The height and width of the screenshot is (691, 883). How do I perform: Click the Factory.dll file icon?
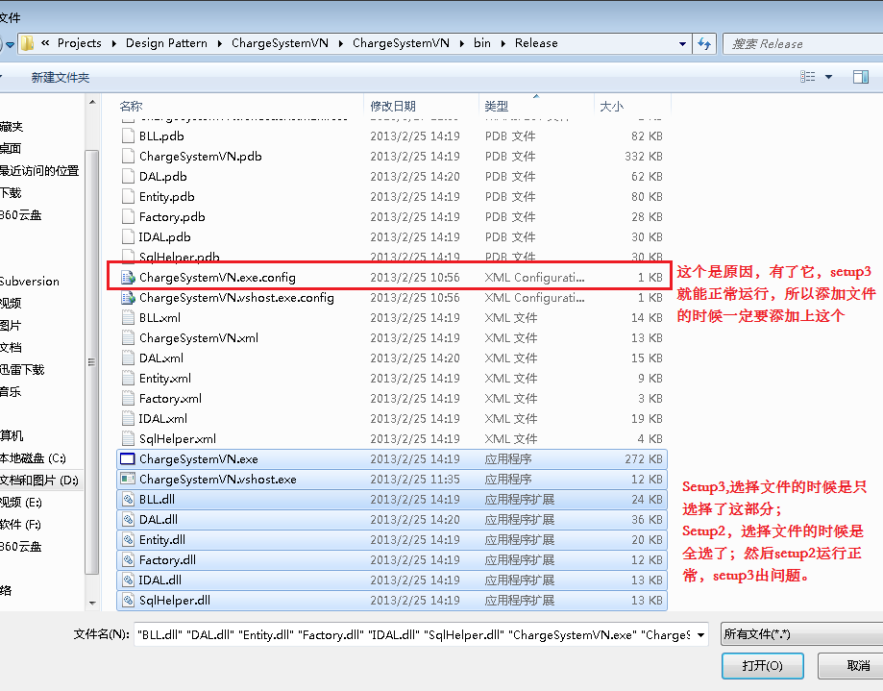coord(129,560)
